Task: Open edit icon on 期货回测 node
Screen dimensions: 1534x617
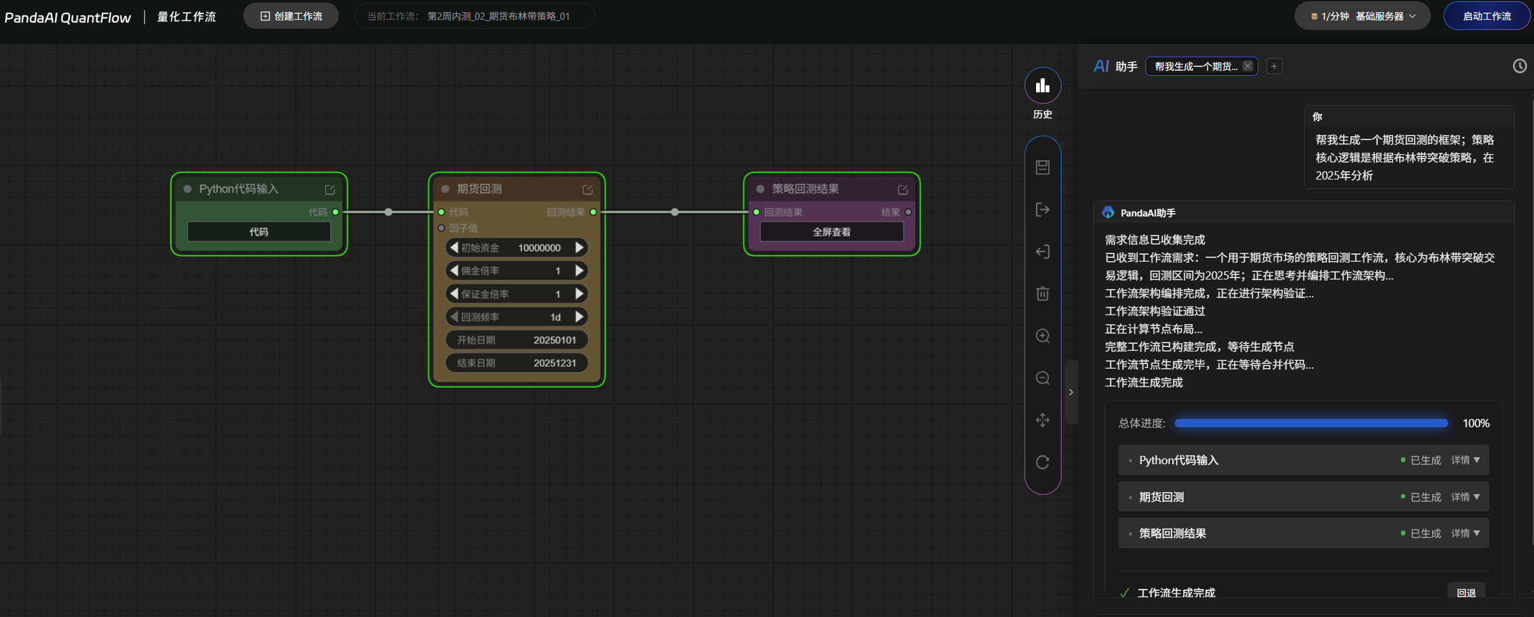Action: (x=588, y=190)
